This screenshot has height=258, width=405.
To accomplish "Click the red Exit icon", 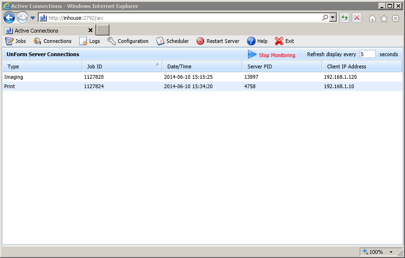I will click(279, 41).
